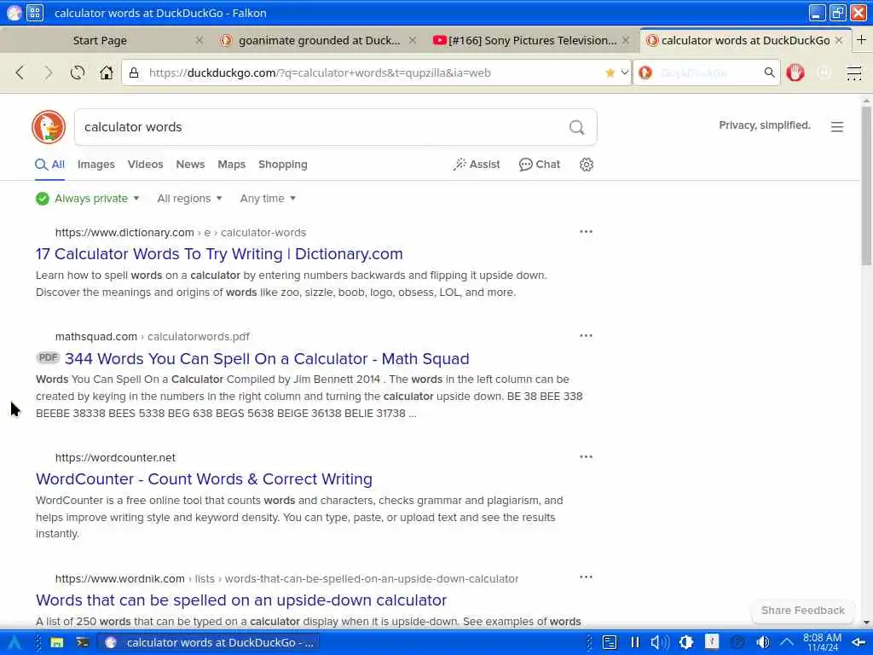Switch to Maps results
Screen dimensions: 873x655
(x=232, y=165)
